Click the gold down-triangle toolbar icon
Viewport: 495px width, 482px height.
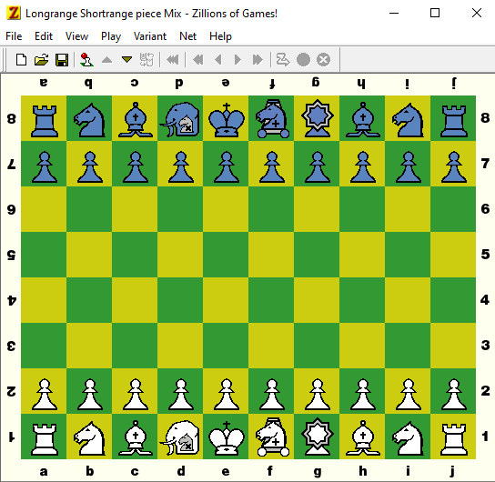(x=126, y=59)
